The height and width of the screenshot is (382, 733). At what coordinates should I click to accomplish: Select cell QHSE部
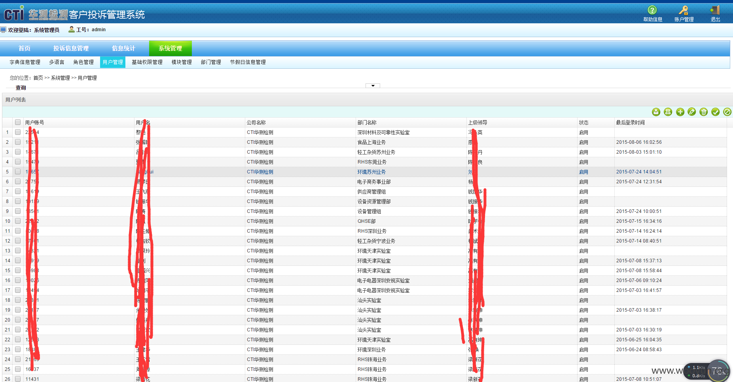pos(367,221)
